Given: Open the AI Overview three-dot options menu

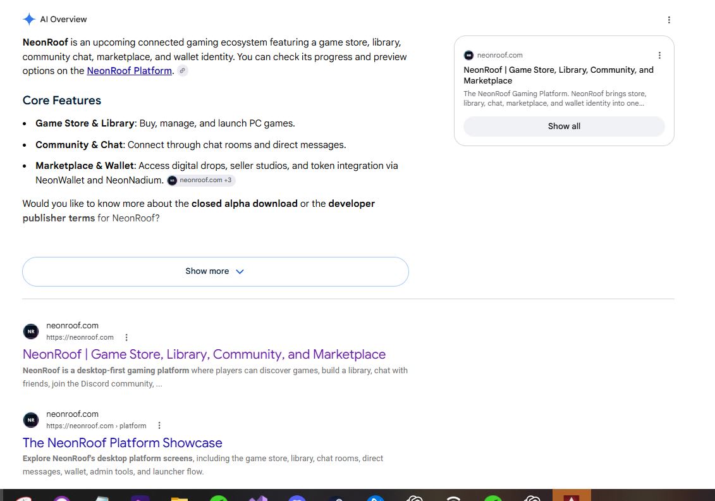Looking at the screenshot, I should tap(669, 20).
